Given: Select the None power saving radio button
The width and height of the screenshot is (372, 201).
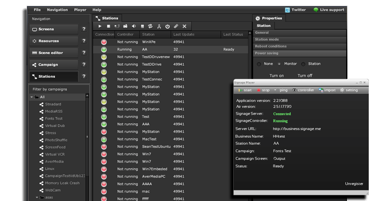Looking at the screenshot, I should 259,64.
